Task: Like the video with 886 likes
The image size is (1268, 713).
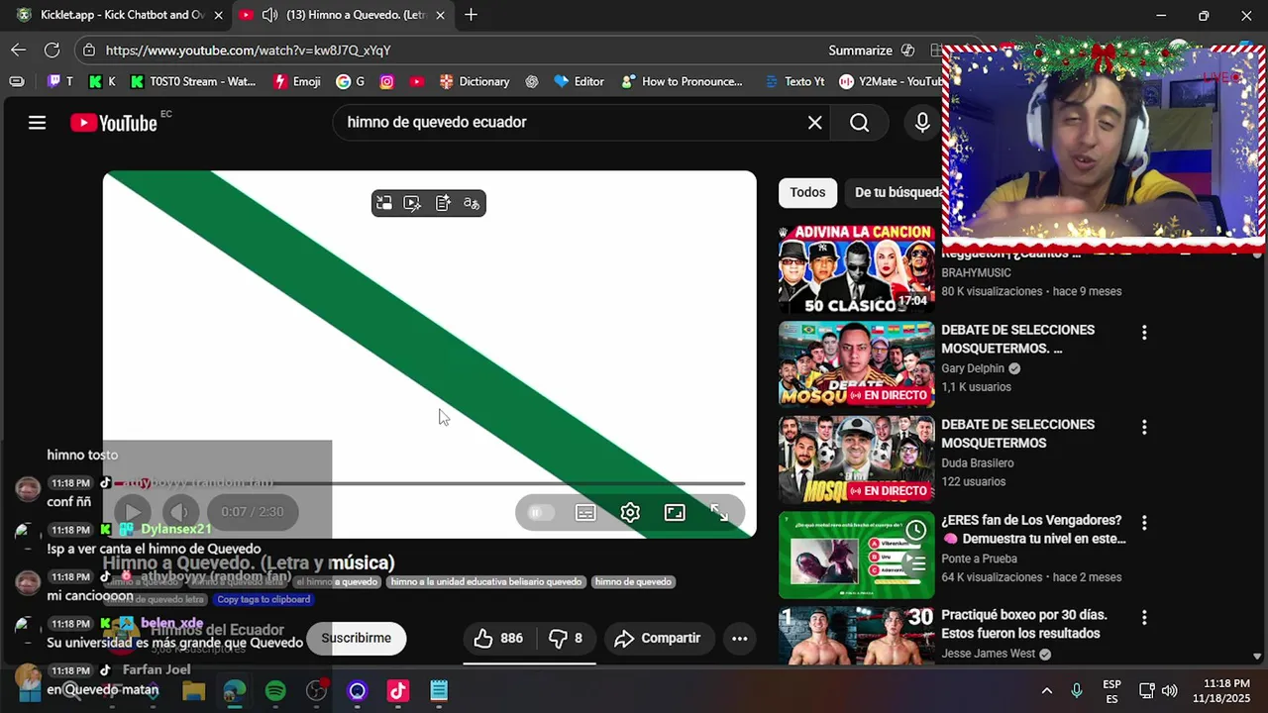Action: coord(498,639)
